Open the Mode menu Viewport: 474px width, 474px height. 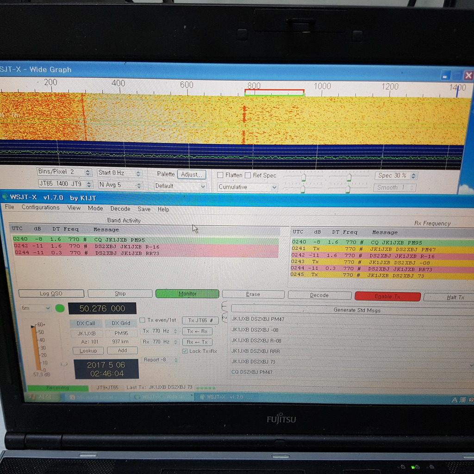pos(95,208)
